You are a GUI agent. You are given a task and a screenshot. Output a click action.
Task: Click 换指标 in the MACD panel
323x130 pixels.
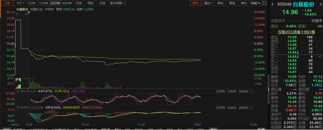(243, 108)
